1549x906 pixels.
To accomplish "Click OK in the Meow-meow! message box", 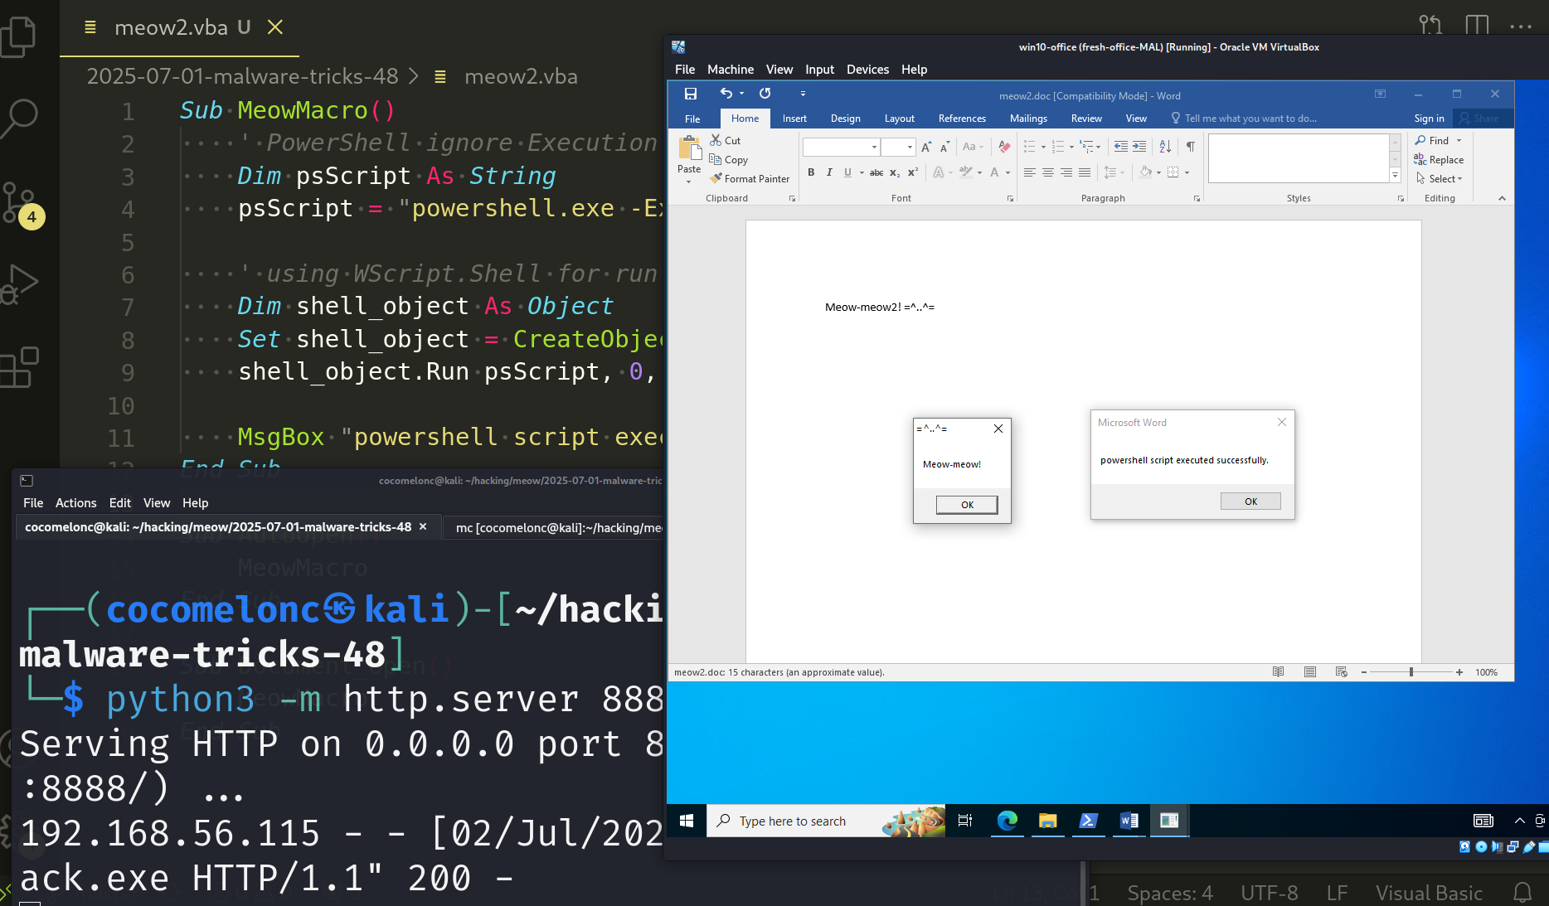I will click(967, 505).
